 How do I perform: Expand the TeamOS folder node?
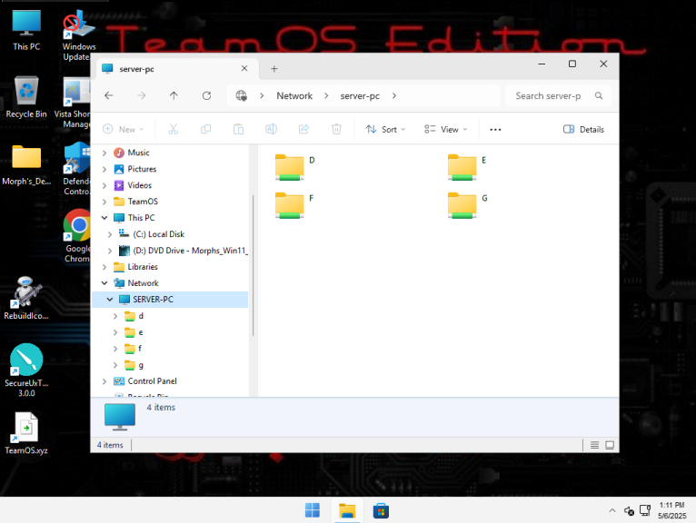[x=104, y=202]
